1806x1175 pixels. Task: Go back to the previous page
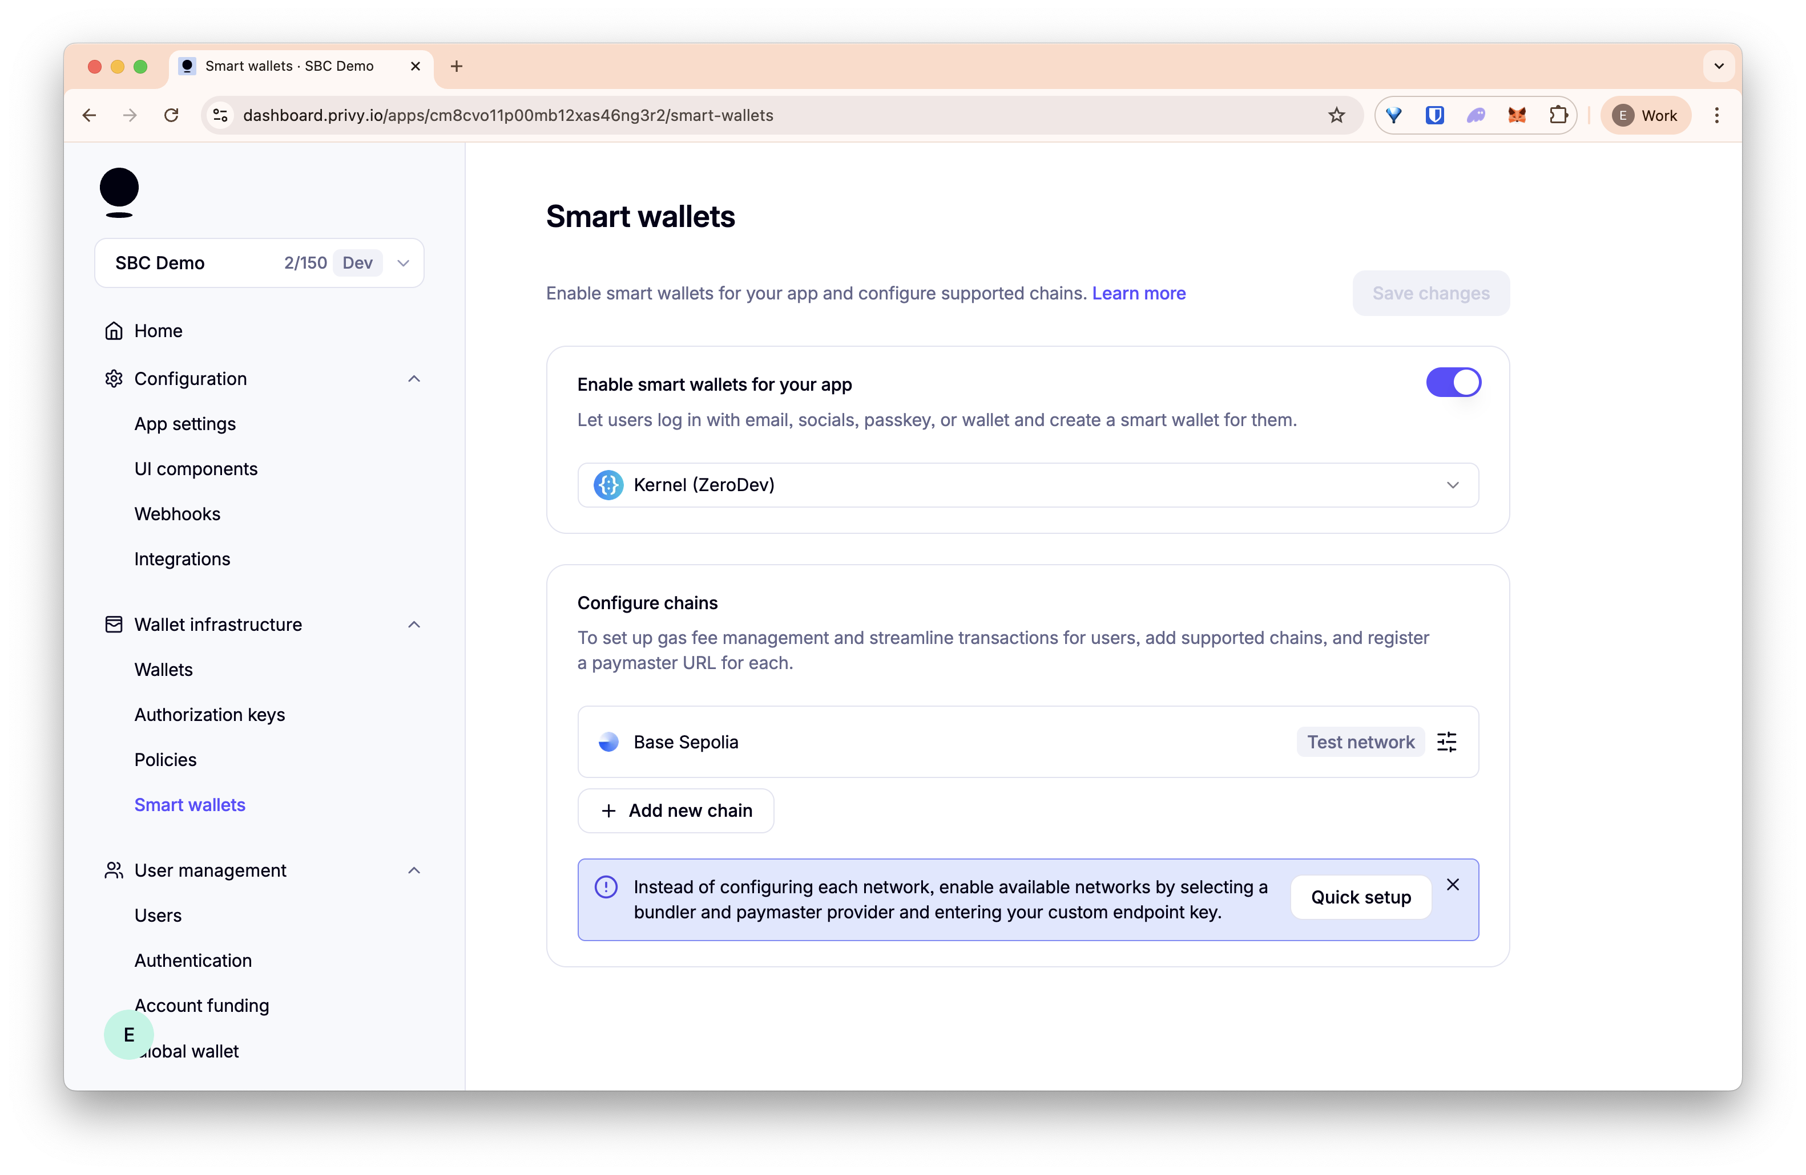click(90, 115)
